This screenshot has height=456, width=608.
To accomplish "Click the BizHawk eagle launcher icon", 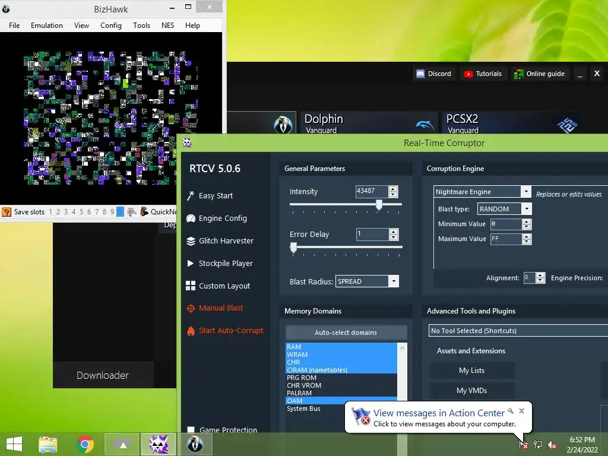I will [283, 125].
